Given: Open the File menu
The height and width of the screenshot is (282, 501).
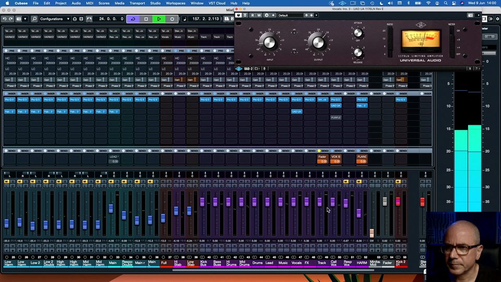Looking at the screenshot, I should coord(35,3).
